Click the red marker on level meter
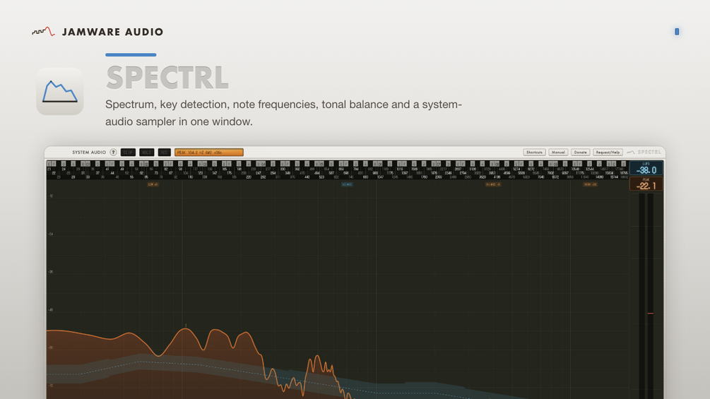Image resolution: width=710 pixels, height=399 pixels. (x=650, y=313)
